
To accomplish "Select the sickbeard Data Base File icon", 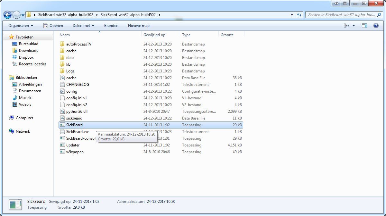I will [62, 118].
